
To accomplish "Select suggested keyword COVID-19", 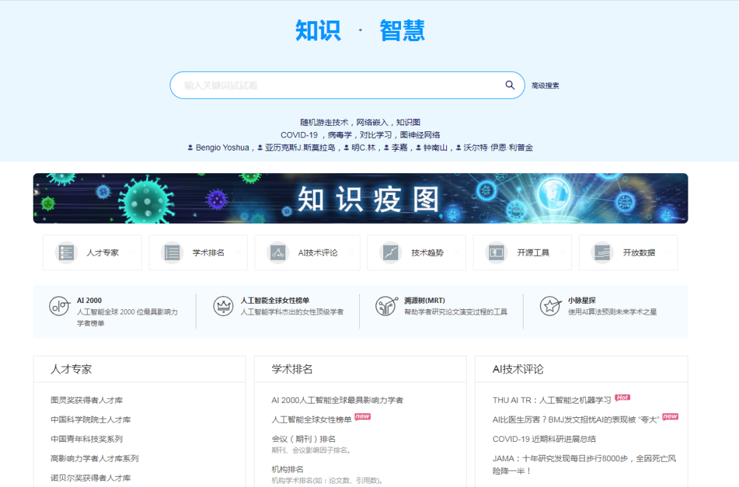I will [299, 135].
